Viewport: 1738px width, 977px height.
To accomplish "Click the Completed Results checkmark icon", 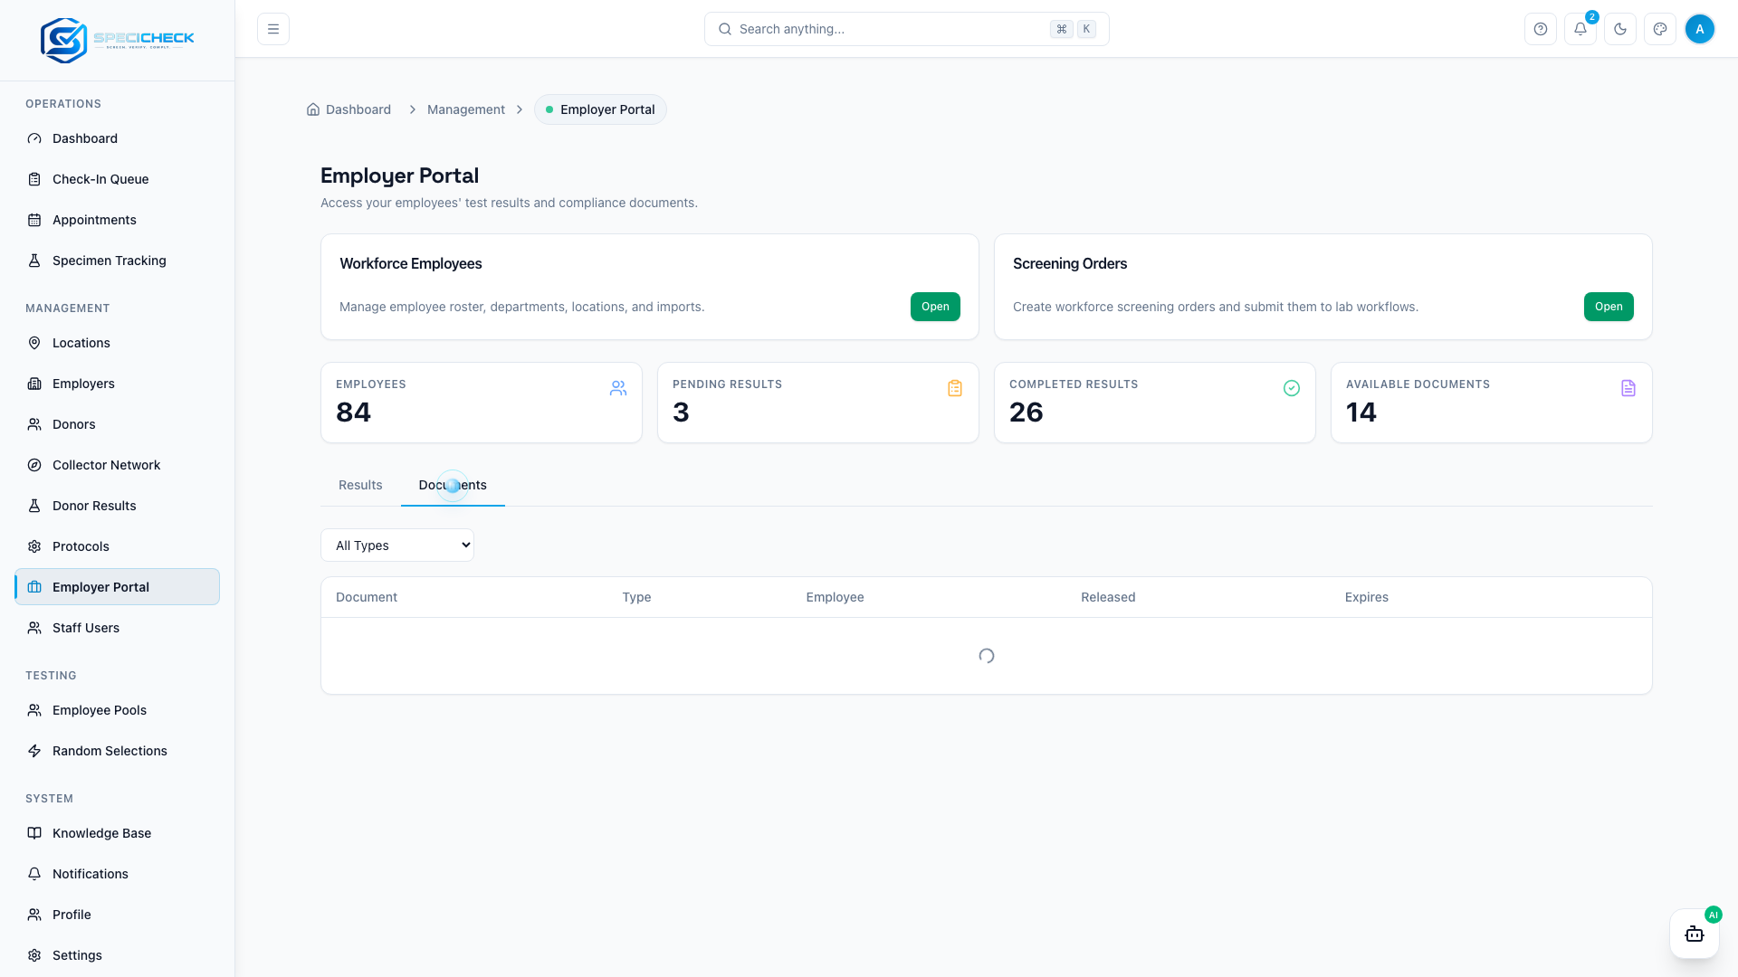I will [x=1292, y=388].
